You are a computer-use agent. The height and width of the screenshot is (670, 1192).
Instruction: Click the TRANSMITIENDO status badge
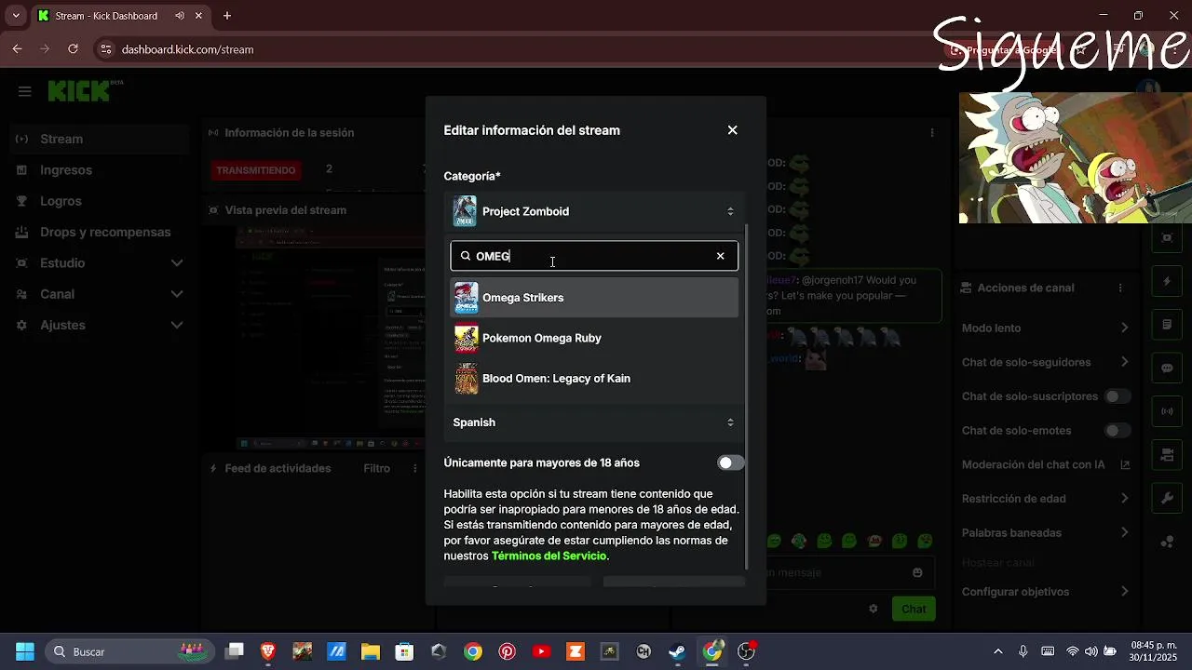pos(256,170)
